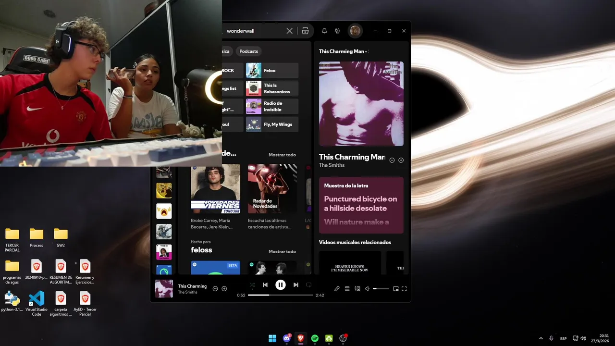Enter Spotify full screen mode
Image resolution: width=615 pixels, height=346 pixels.
click(x=404, y=289)
